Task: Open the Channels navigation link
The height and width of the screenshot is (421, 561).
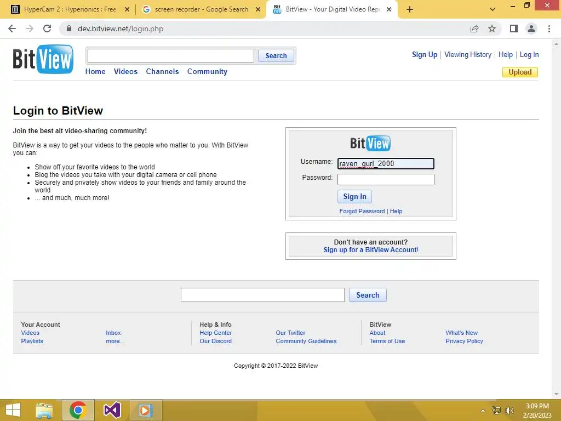Action: click(x=162, y=72)
